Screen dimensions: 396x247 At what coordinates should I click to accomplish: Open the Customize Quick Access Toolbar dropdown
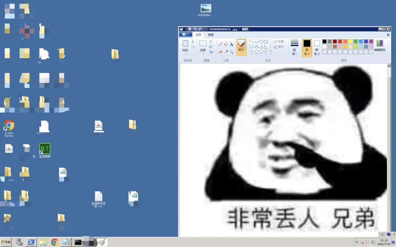coord(205,29)
